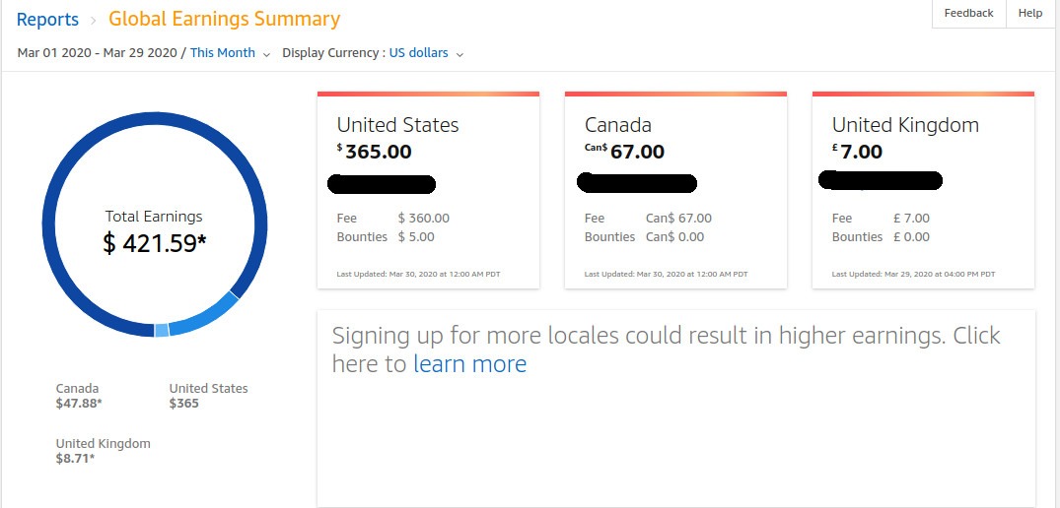Screen dimensions: 1060x508
Task: Select the United States earnings card
Action: click(428, 191)
